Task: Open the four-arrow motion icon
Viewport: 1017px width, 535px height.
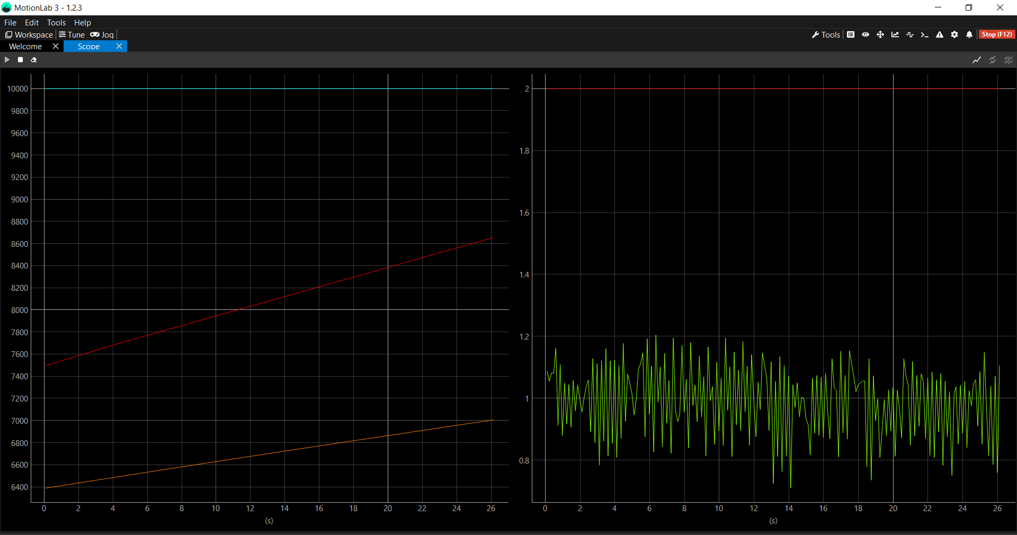Action: (880, 34)
